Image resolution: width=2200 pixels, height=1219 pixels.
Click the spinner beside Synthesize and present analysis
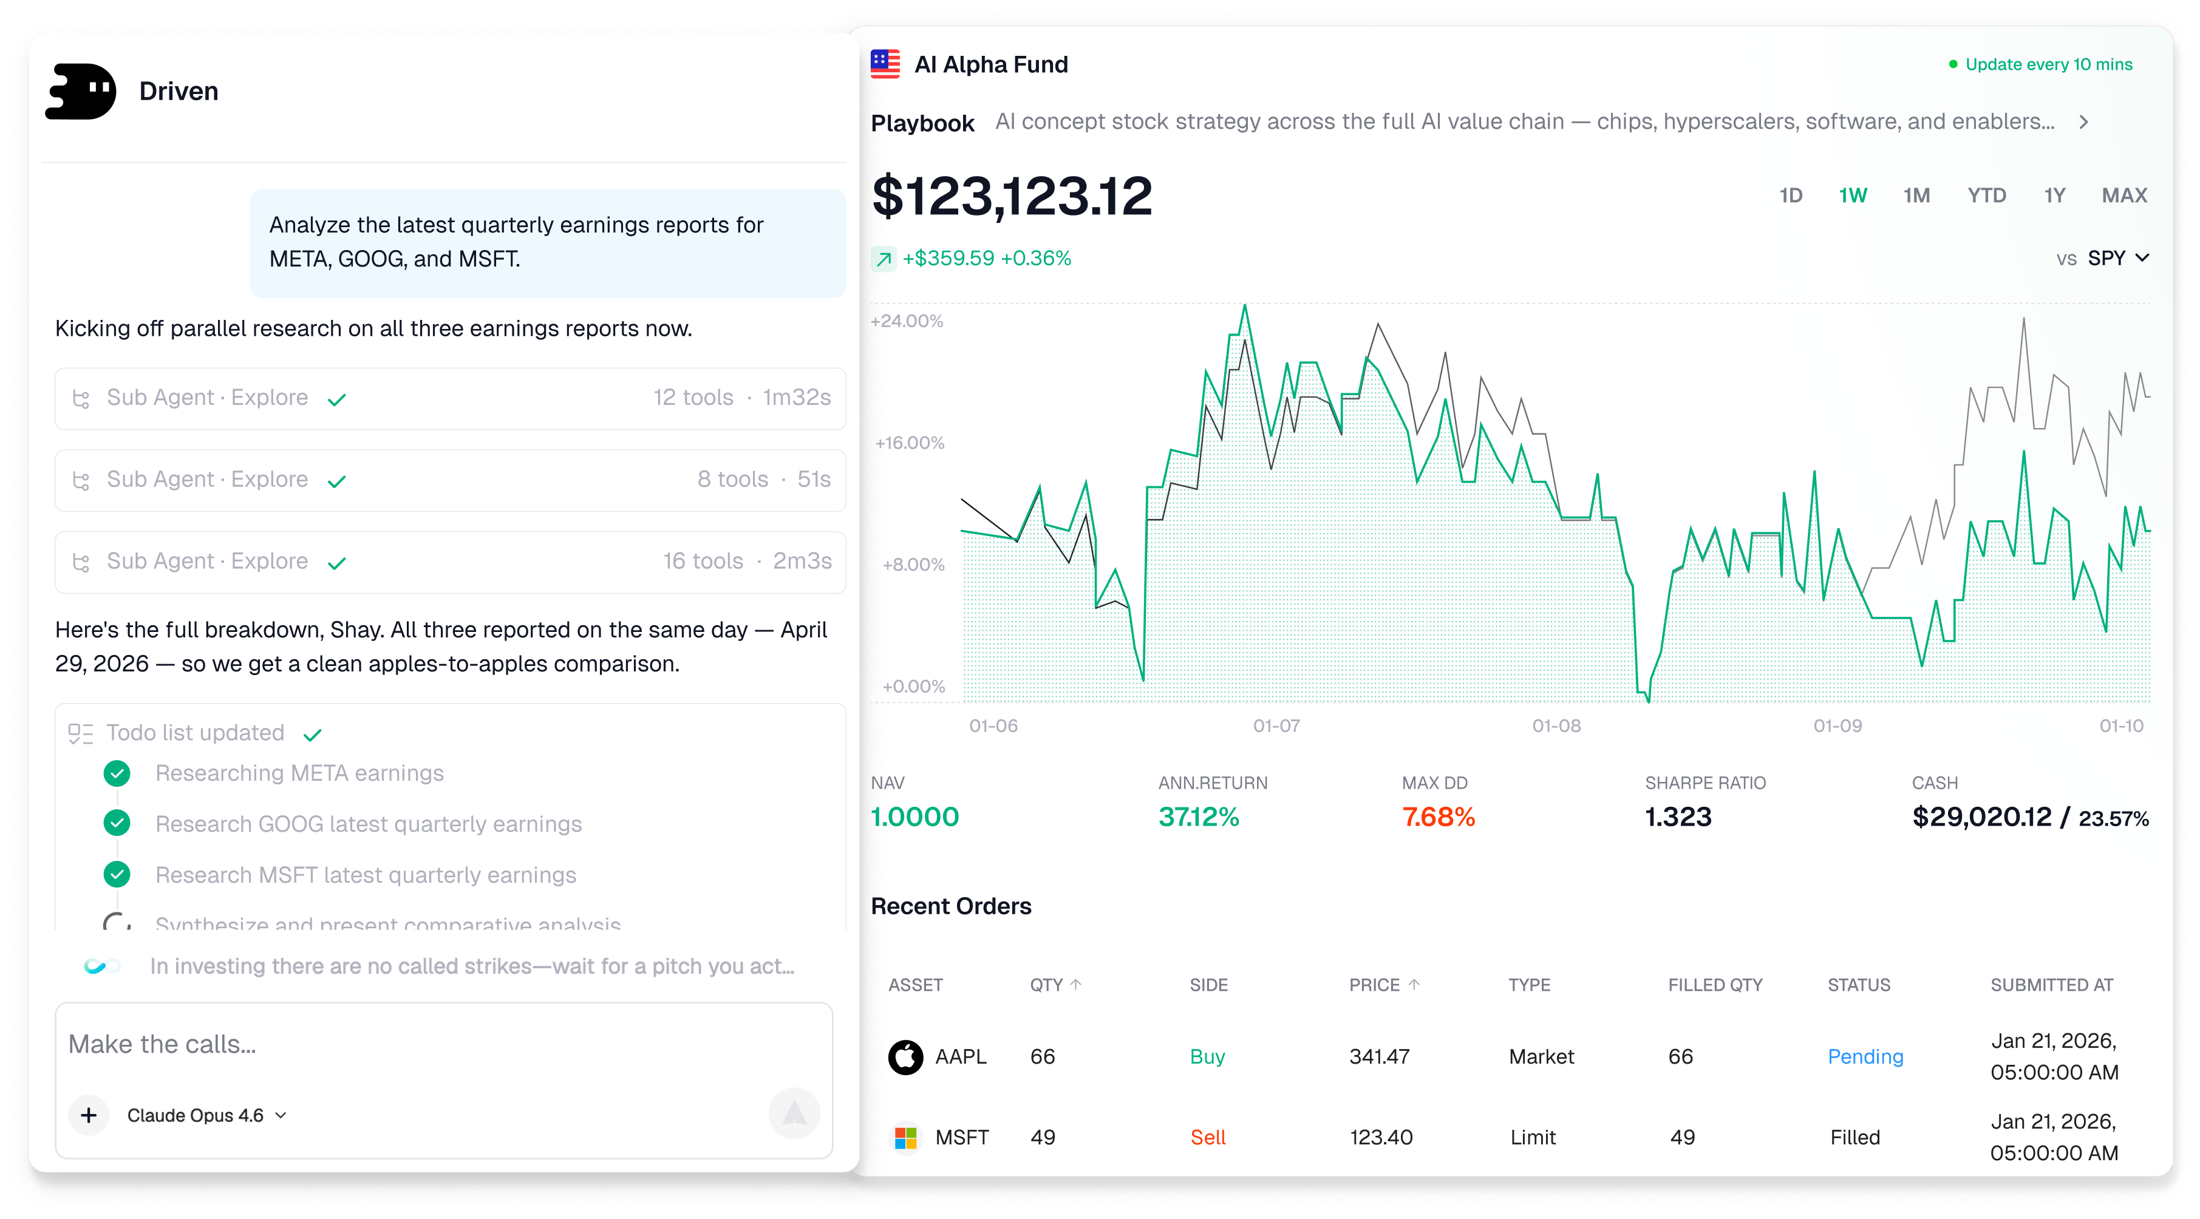pos(117,922)
